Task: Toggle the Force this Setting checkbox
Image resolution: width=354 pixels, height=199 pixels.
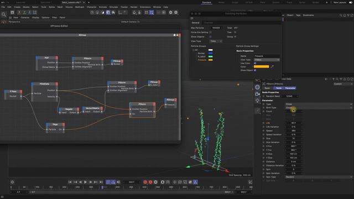Action: 210,32
